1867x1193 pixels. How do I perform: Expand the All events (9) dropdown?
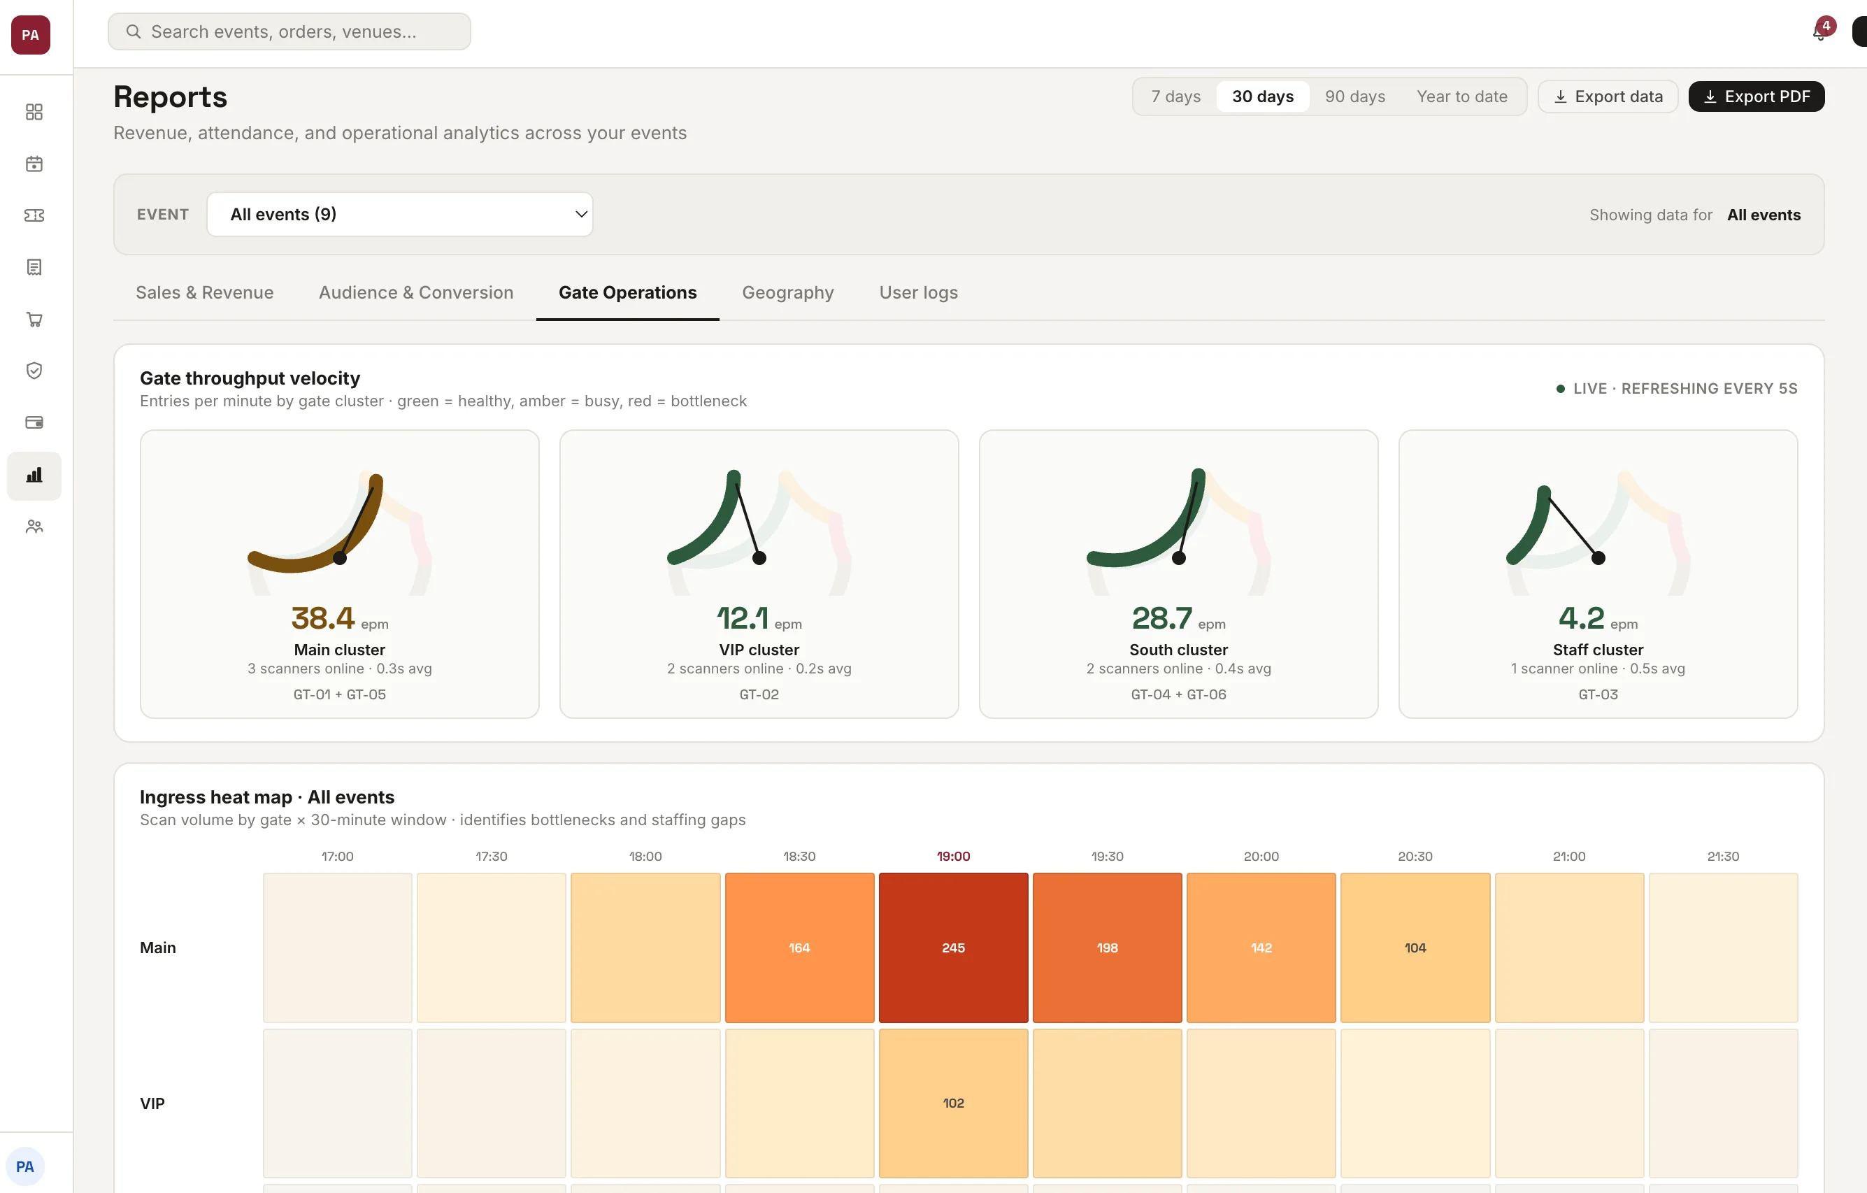[400, 214]
